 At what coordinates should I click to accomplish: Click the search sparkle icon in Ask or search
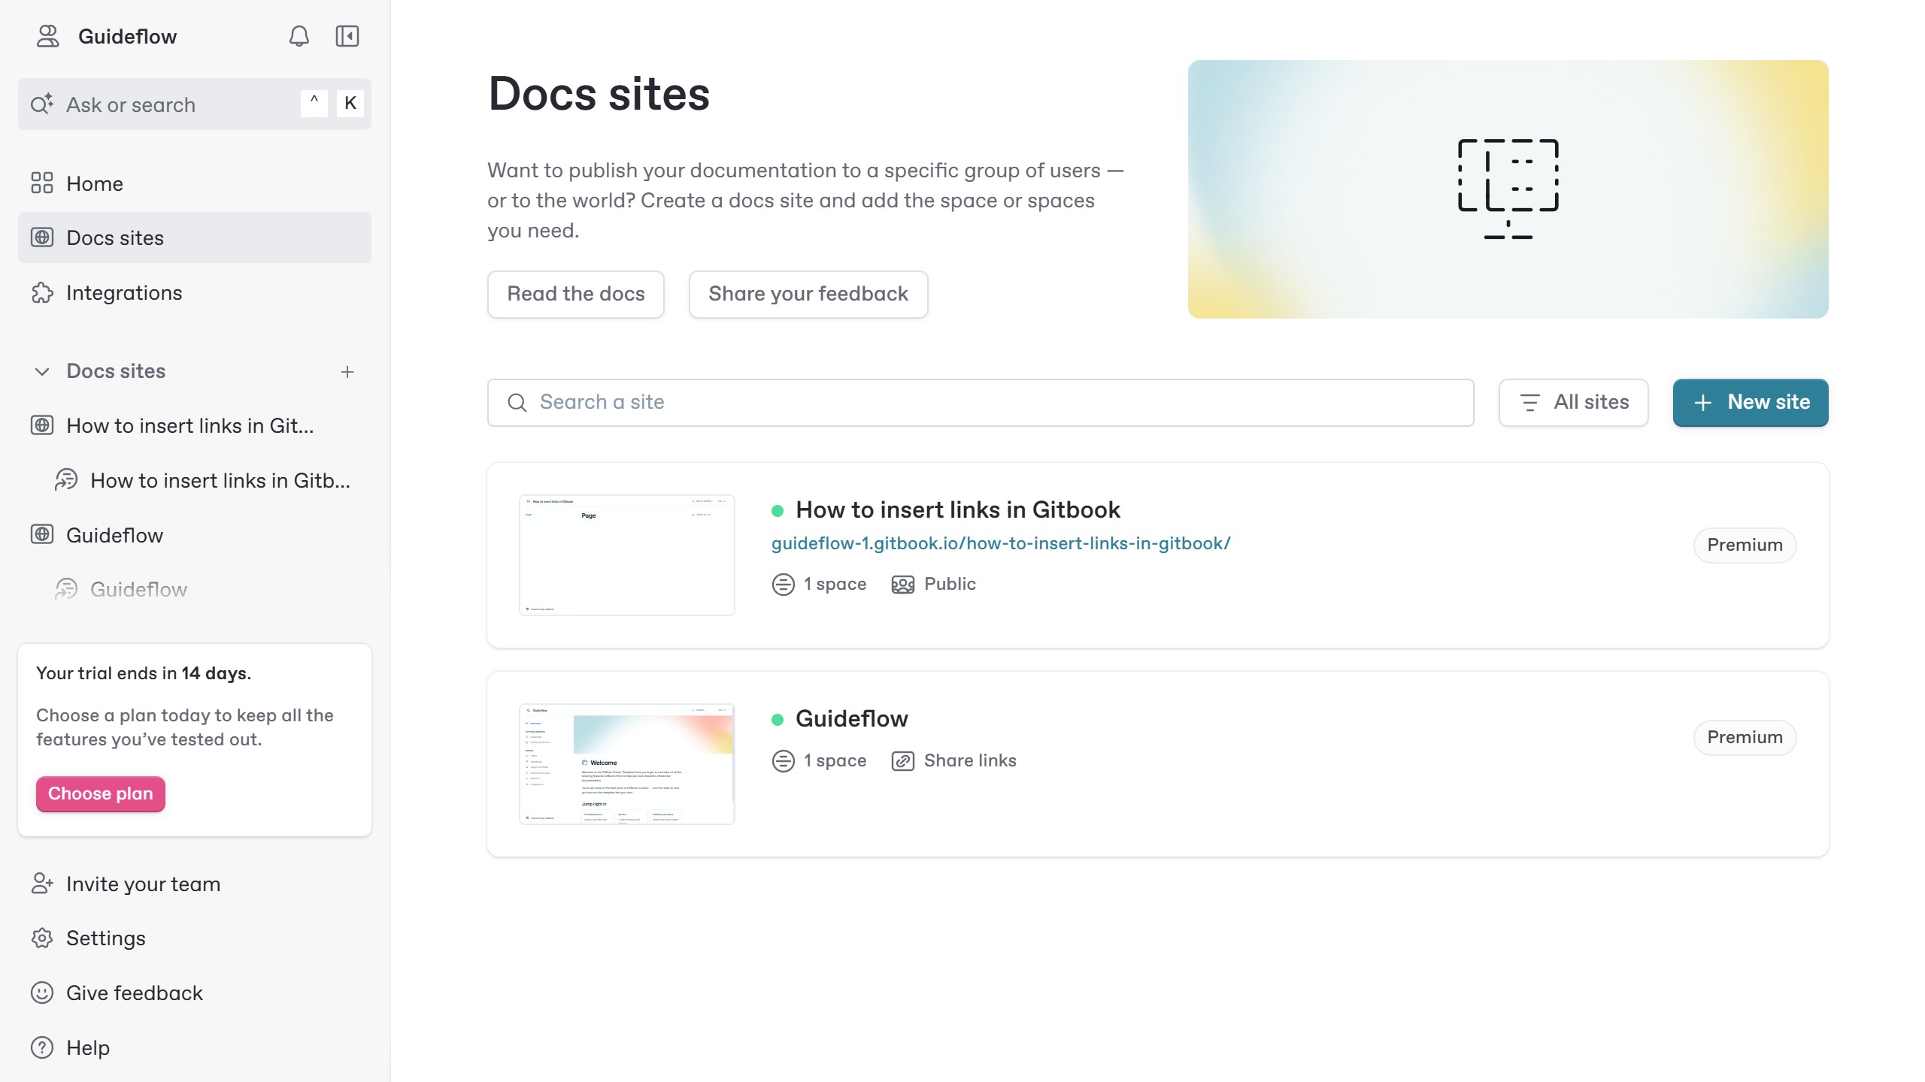click(x=42, y=104)
